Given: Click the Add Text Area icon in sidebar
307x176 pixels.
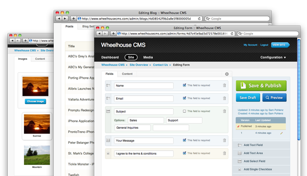Looking at the screenshot, I should point(240,153).
